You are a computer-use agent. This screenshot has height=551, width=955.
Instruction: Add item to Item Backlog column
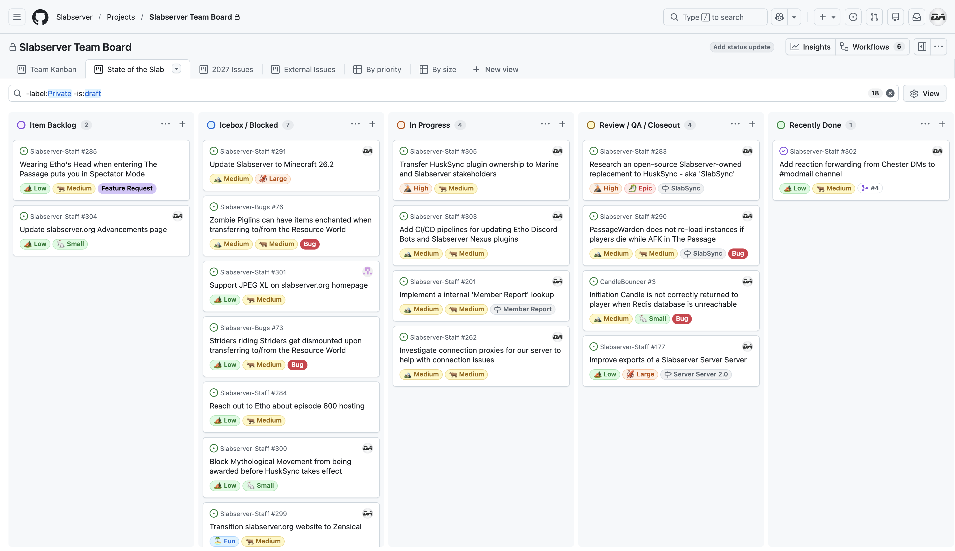point(182,124)
